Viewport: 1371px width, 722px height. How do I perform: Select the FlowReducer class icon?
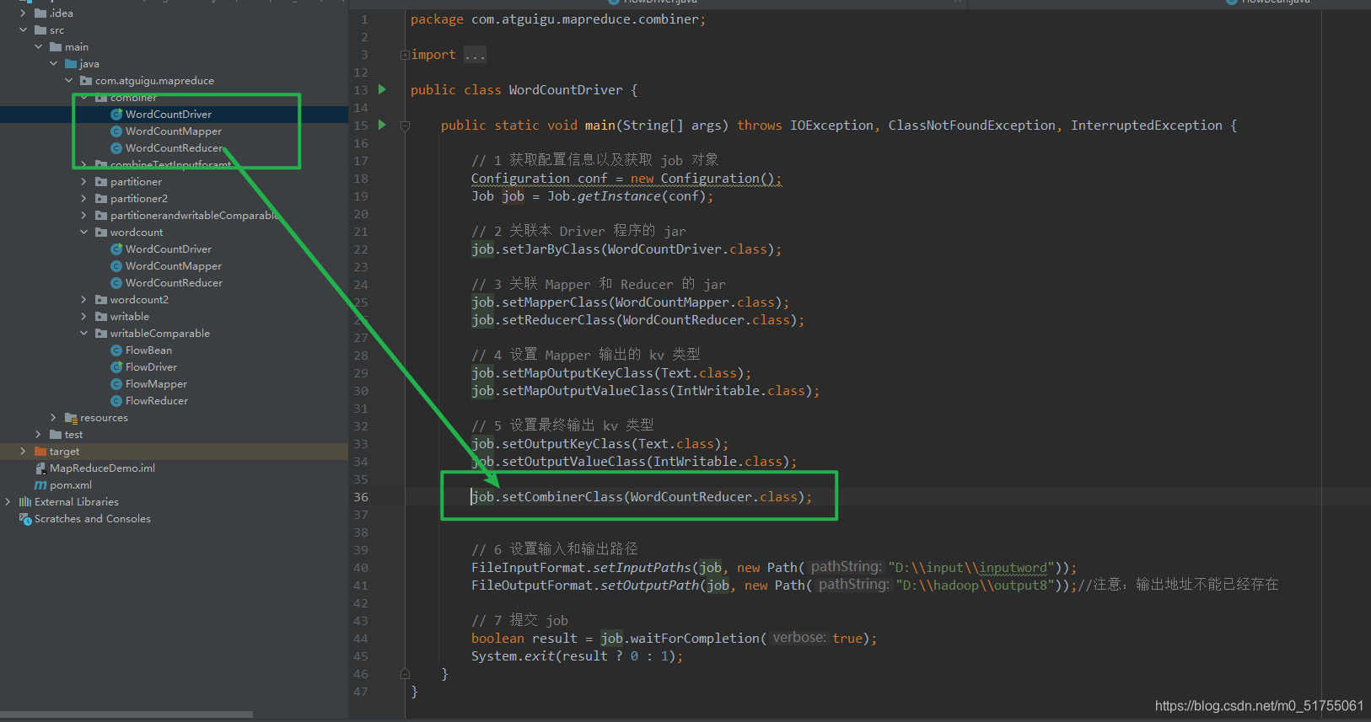pos(116,401)
